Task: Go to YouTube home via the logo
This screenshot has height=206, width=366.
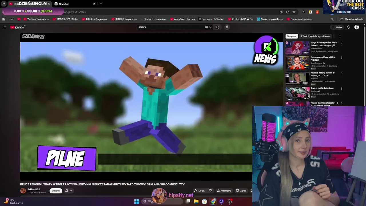Action: pyautogui.click(x=17, y=27)
